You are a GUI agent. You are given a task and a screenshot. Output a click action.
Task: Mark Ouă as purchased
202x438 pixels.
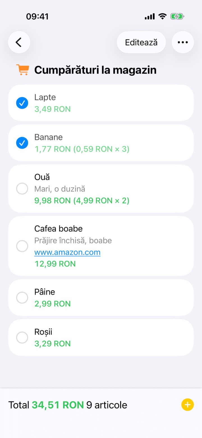pos(22,188)
